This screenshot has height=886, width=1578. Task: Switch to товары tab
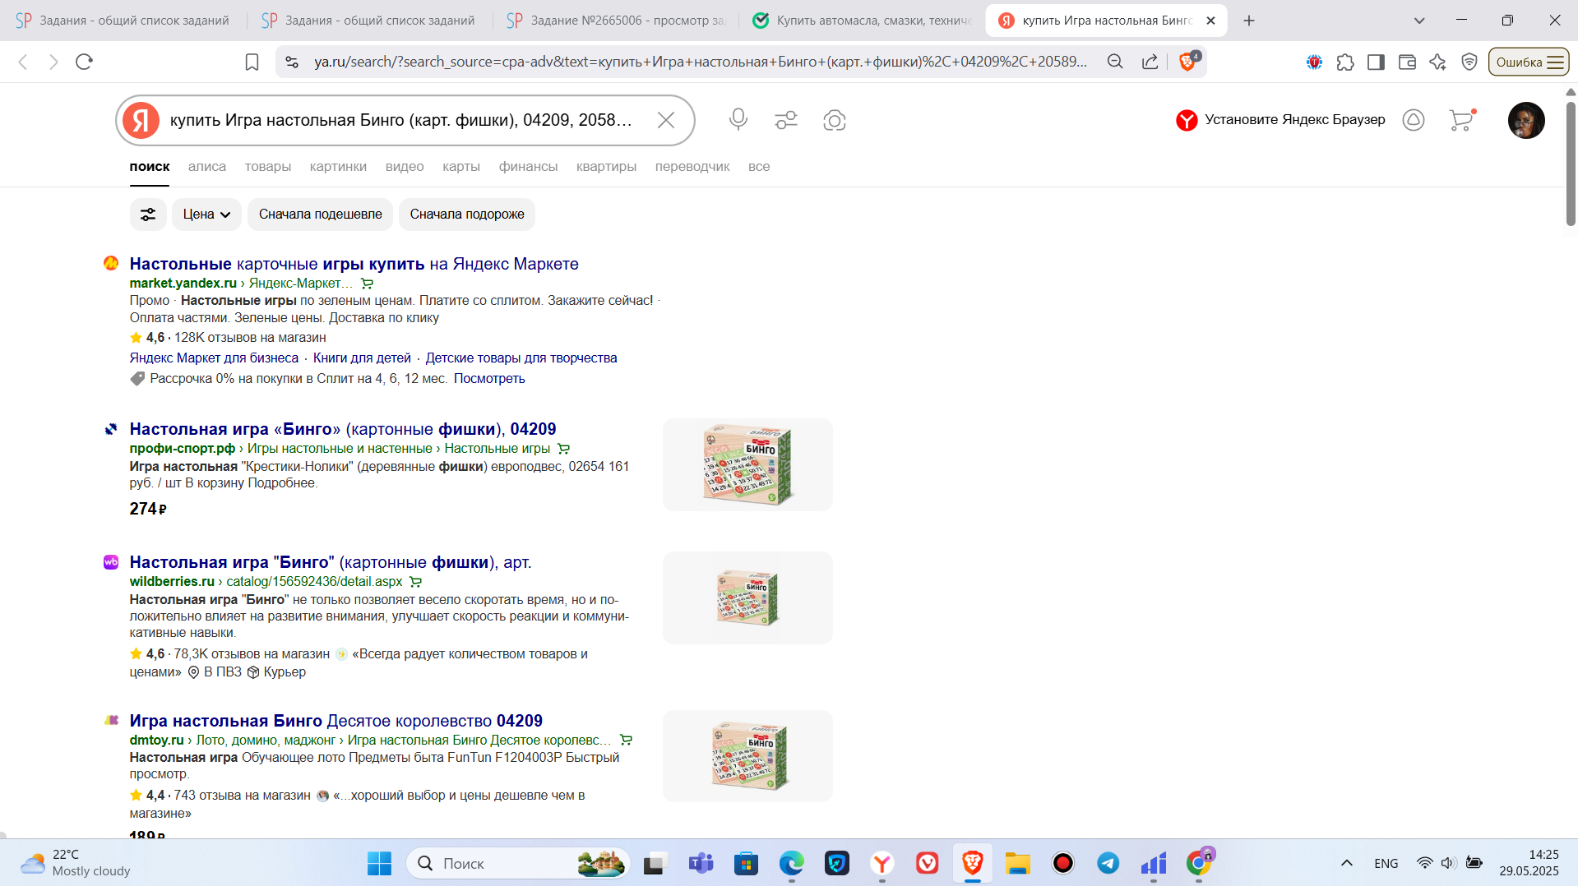[x=268, y=167]
